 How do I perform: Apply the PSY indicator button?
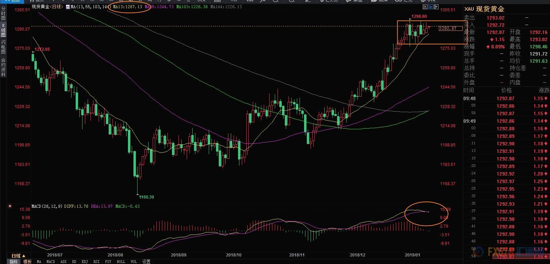coord(108,262)
